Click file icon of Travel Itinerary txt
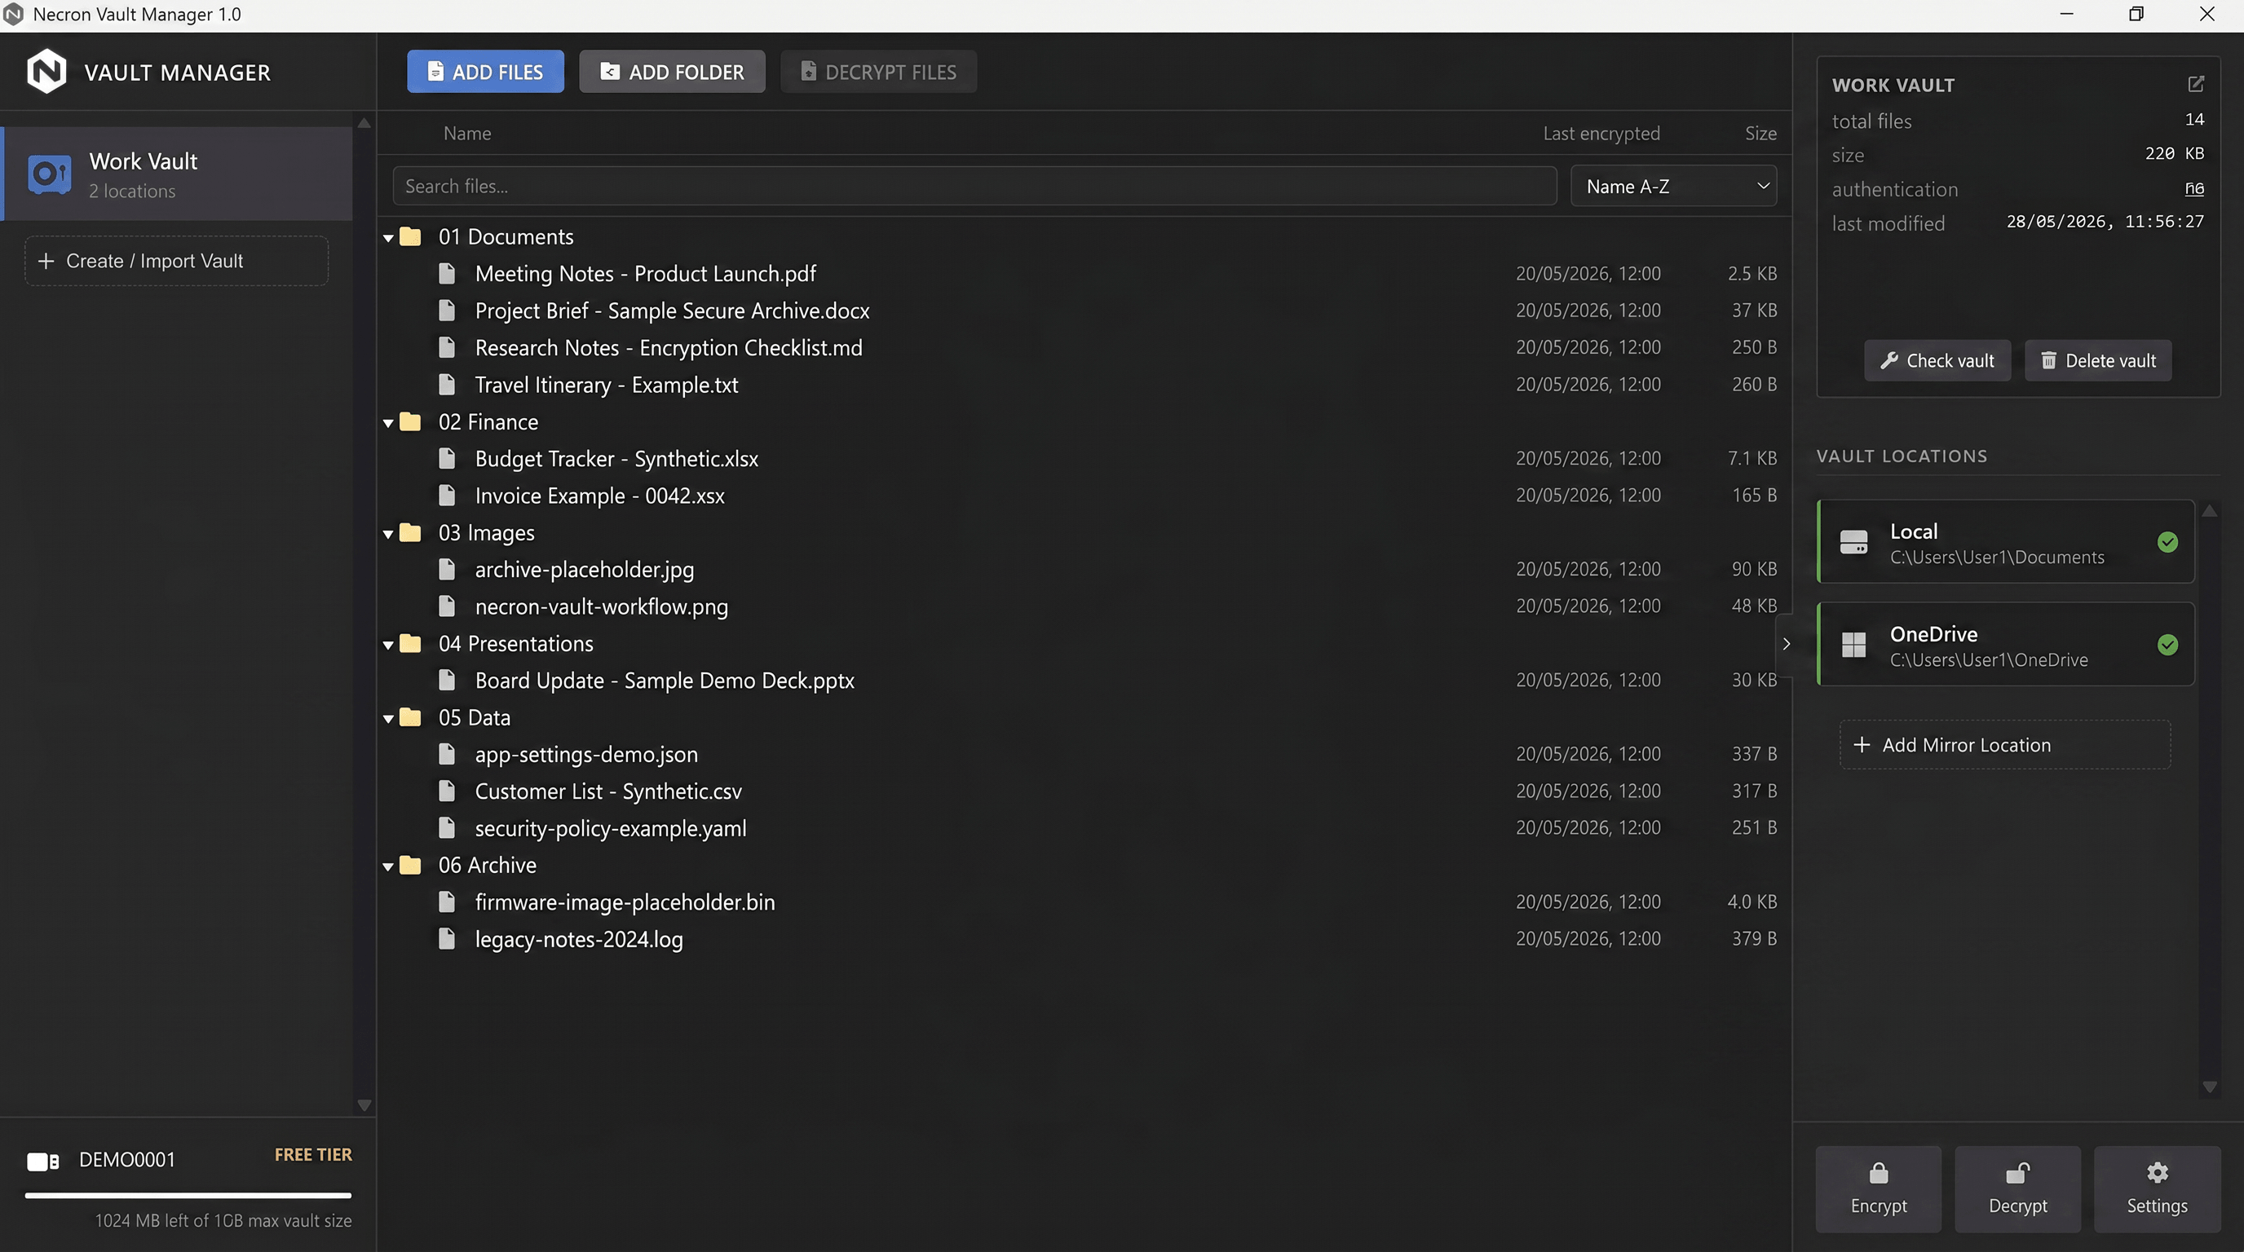Screen dimensions: 2244x1252 pyautogui.click(x=447, y=384)
